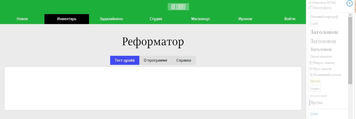Viewport: 356px width, 119px height.
Task: Click the Очистить HTML broom icon
Action: (x=310, y=2)
